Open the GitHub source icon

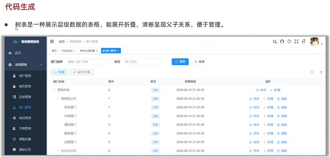(282, 41)
